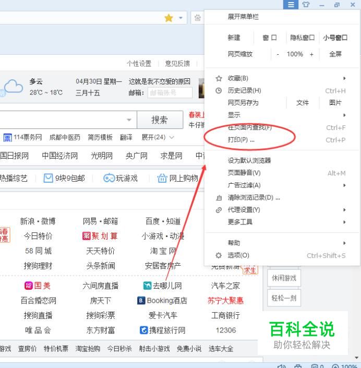Open the search box dropdown arrow
The width and height of the screenshot is (361, 368).
[129, 120]
